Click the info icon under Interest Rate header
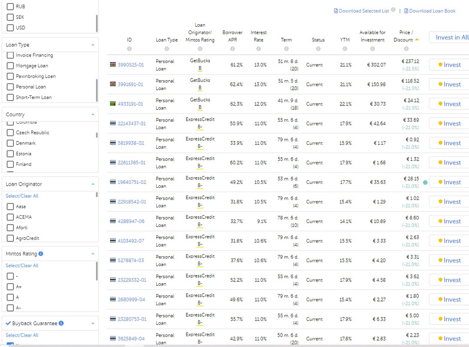This screenshot has height=347, width=469. point(258,49)
